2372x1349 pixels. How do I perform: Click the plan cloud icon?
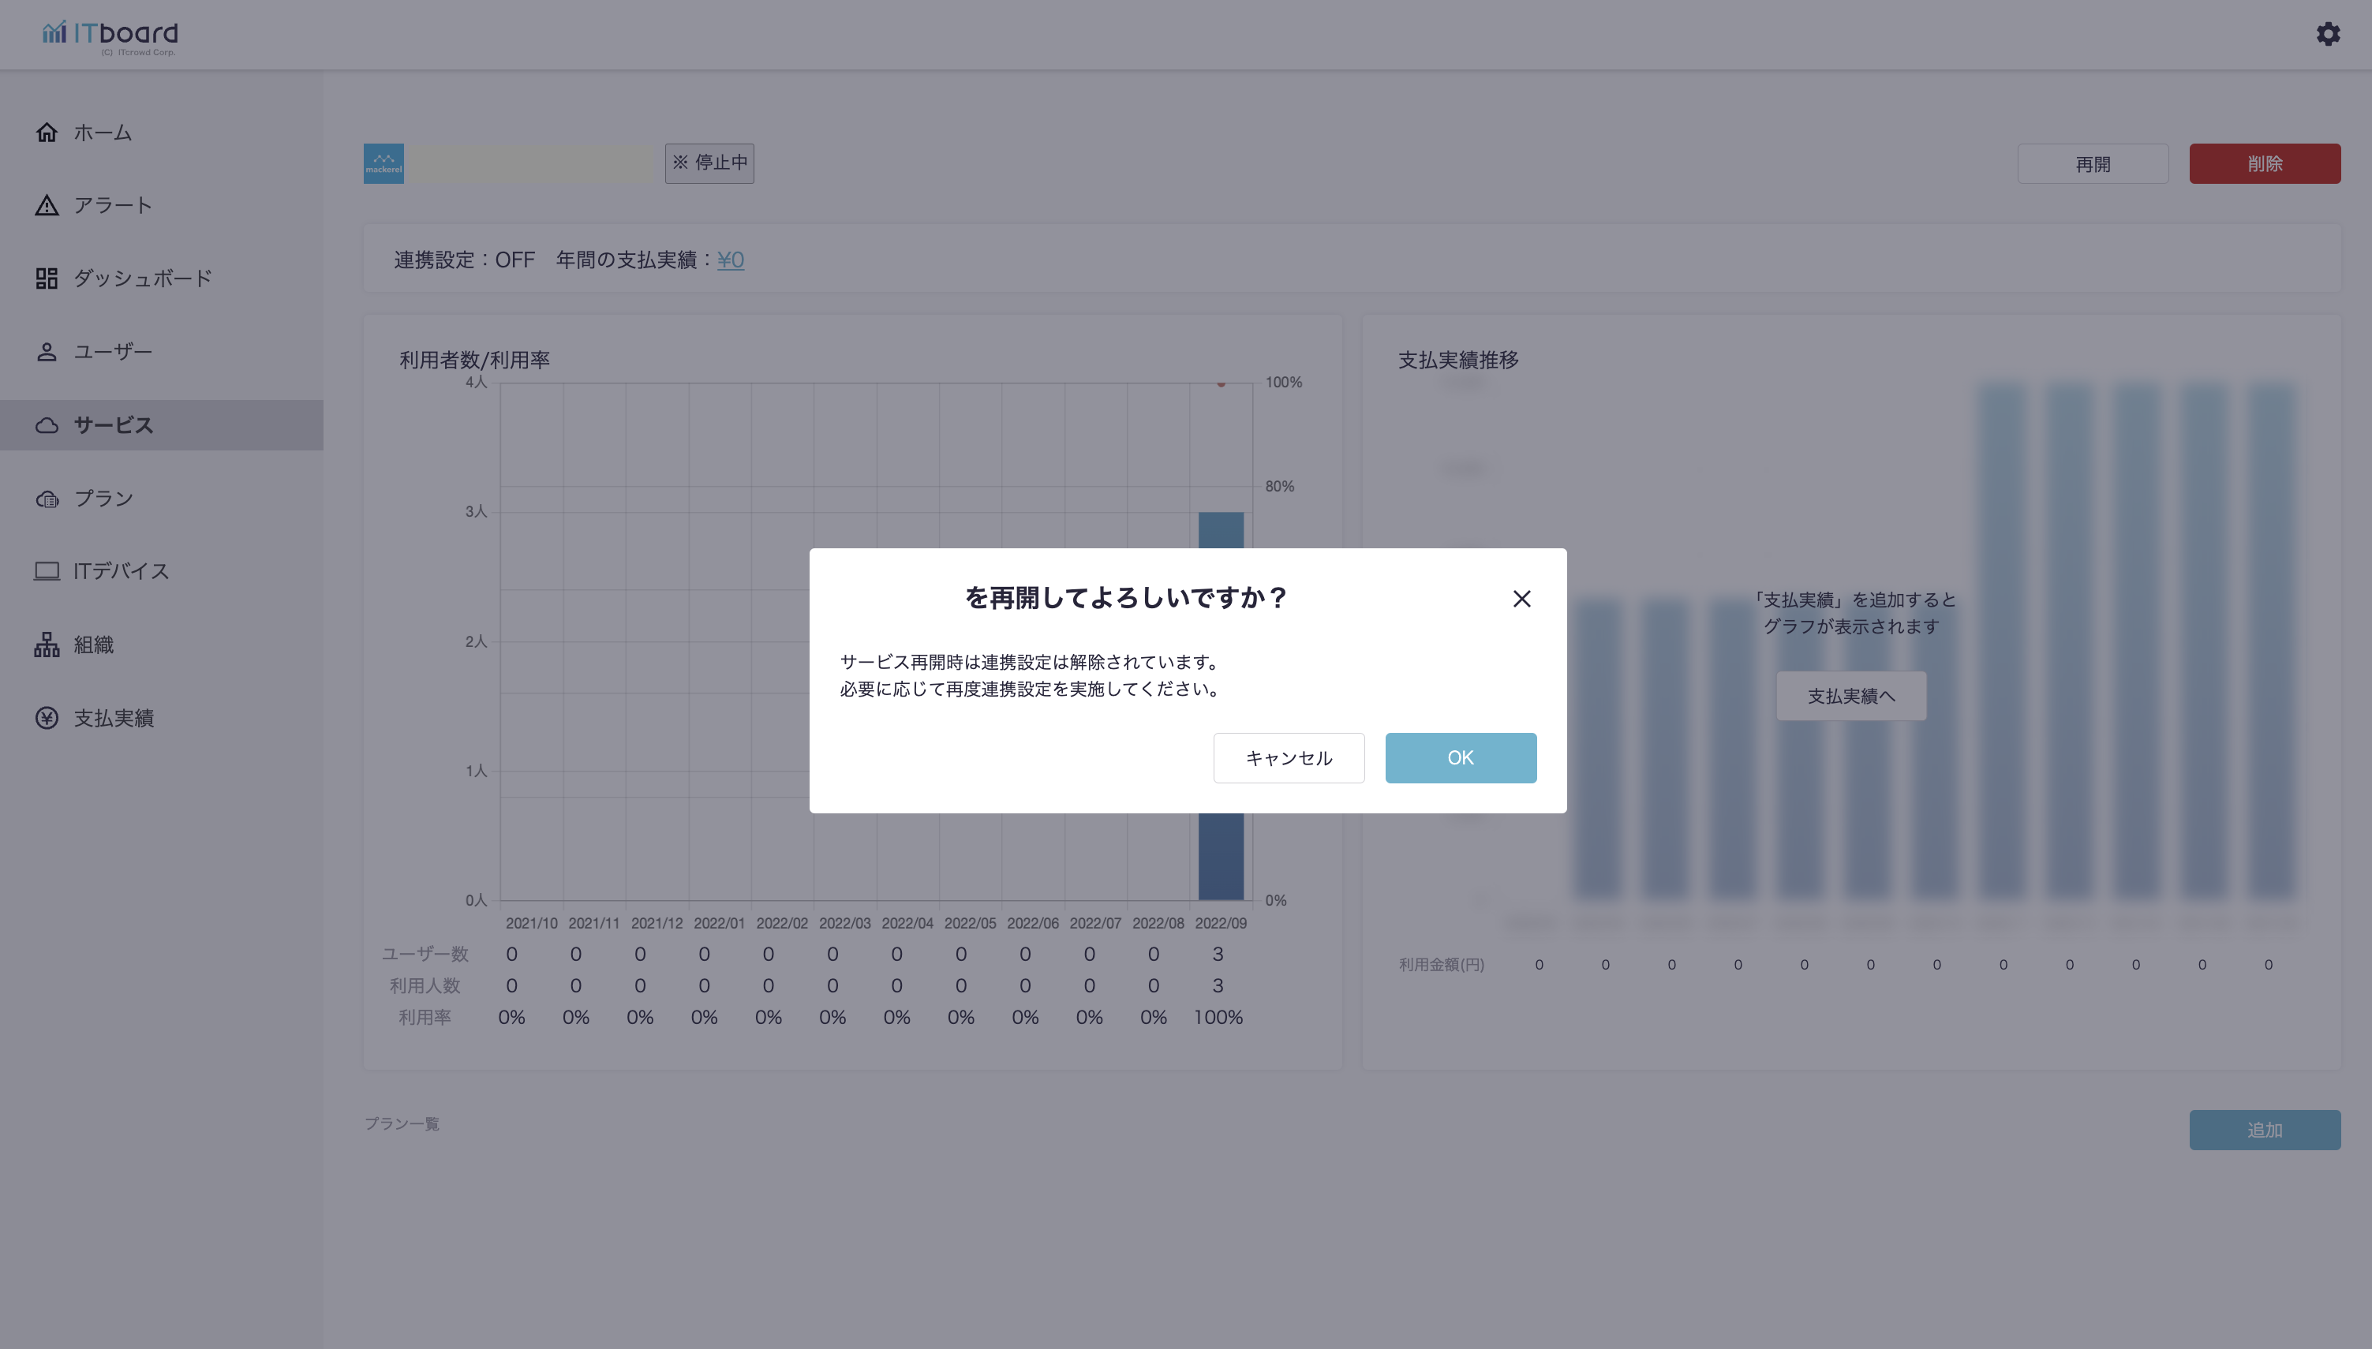tap(47, 499)
